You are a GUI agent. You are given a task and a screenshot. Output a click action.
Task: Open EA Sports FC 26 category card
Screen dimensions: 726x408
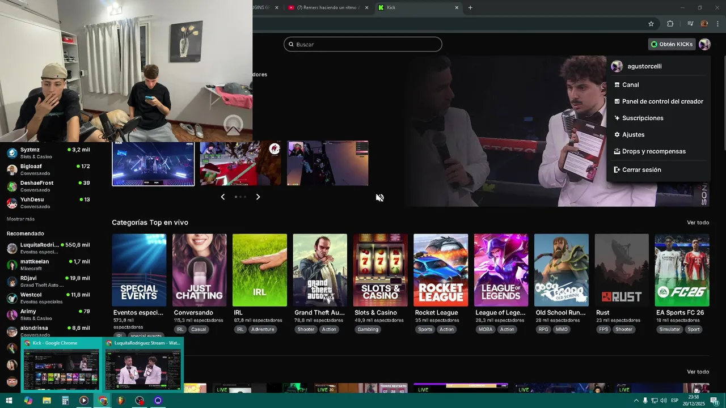(x=682, y=270)
